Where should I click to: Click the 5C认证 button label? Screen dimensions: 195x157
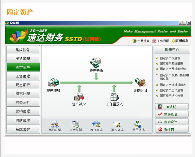170,107
